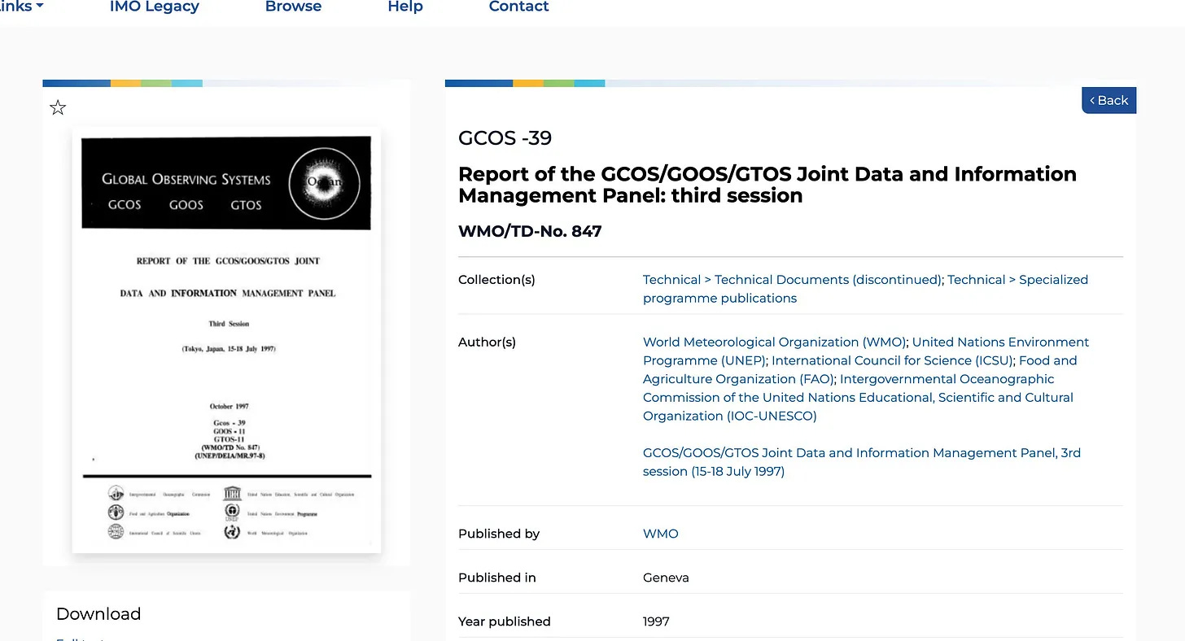Open the Contact page
Screen dimensions: 1185x641
coord(518,7)
